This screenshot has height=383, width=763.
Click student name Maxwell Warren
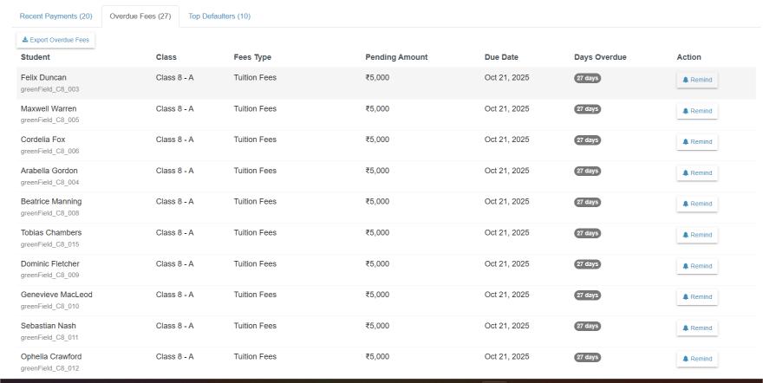(x=49, y=108)
